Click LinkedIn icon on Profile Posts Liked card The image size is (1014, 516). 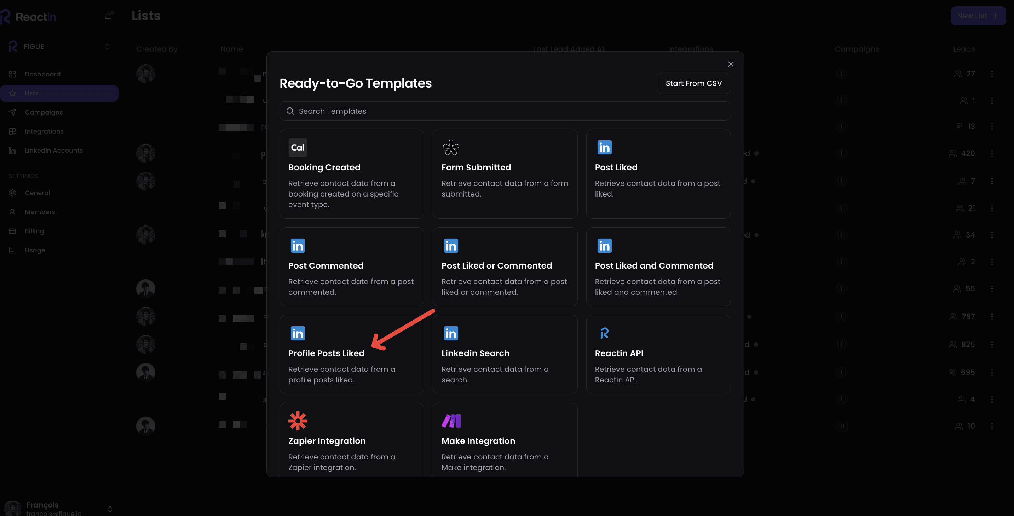click(298, 334)
